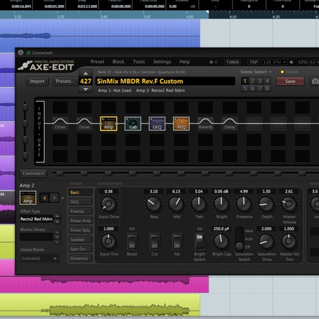Select the GEQ block in the grid
The image size is (319, 319).
pos(157,124)
